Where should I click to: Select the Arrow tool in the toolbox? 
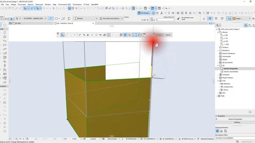tap(1, 25)
